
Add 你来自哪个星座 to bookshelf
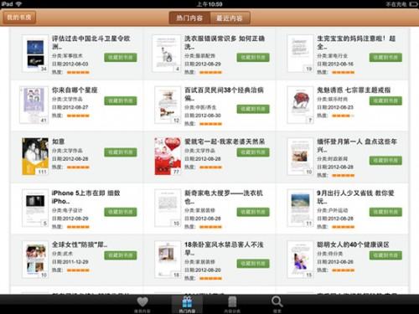[x=121, y=100]
